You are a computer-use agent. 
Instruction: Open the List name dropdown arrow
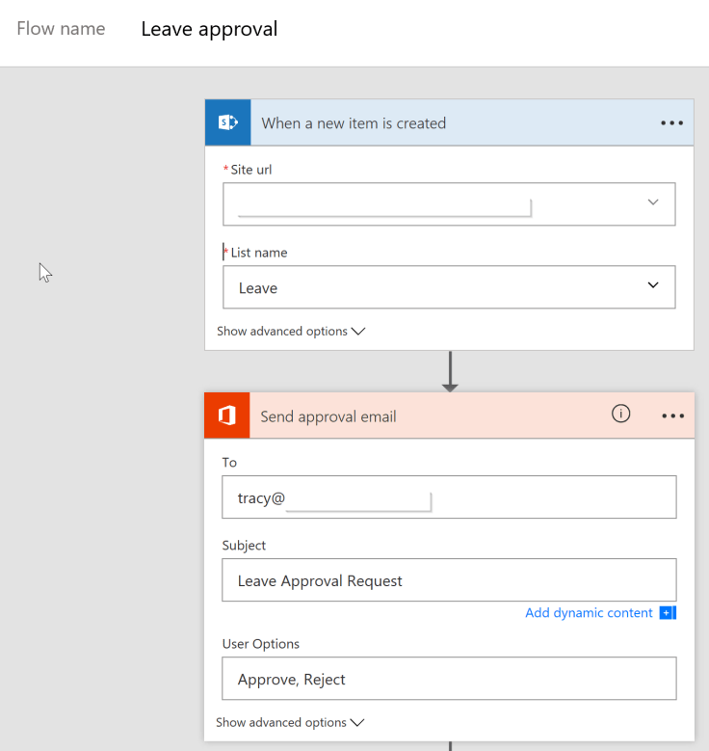click(653, 286)
